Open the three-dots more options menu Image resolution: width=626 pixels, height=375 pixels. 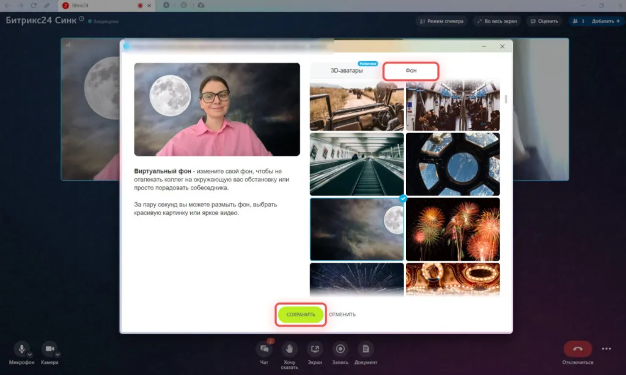[606, 349]
